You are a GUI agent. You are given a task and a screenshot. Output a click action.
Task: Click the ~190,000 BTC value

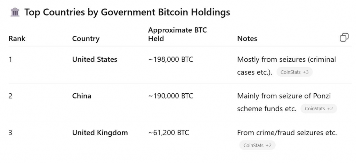click(170, 96)
